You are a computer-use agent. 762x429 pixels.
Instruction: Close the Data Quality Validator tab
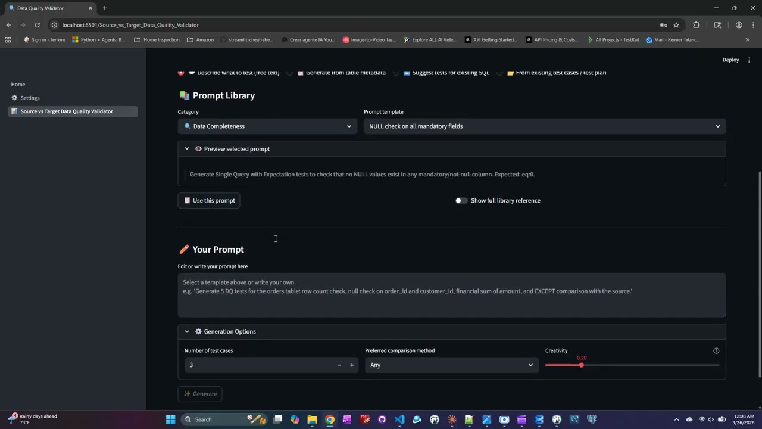point(90,8)
